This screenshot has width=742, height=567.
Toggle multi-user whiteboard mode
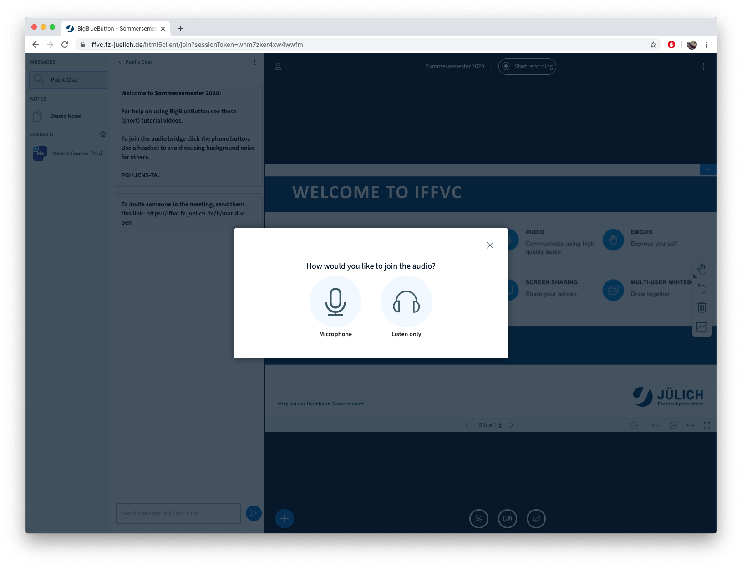pyautogui.click(x=702, y=327)
